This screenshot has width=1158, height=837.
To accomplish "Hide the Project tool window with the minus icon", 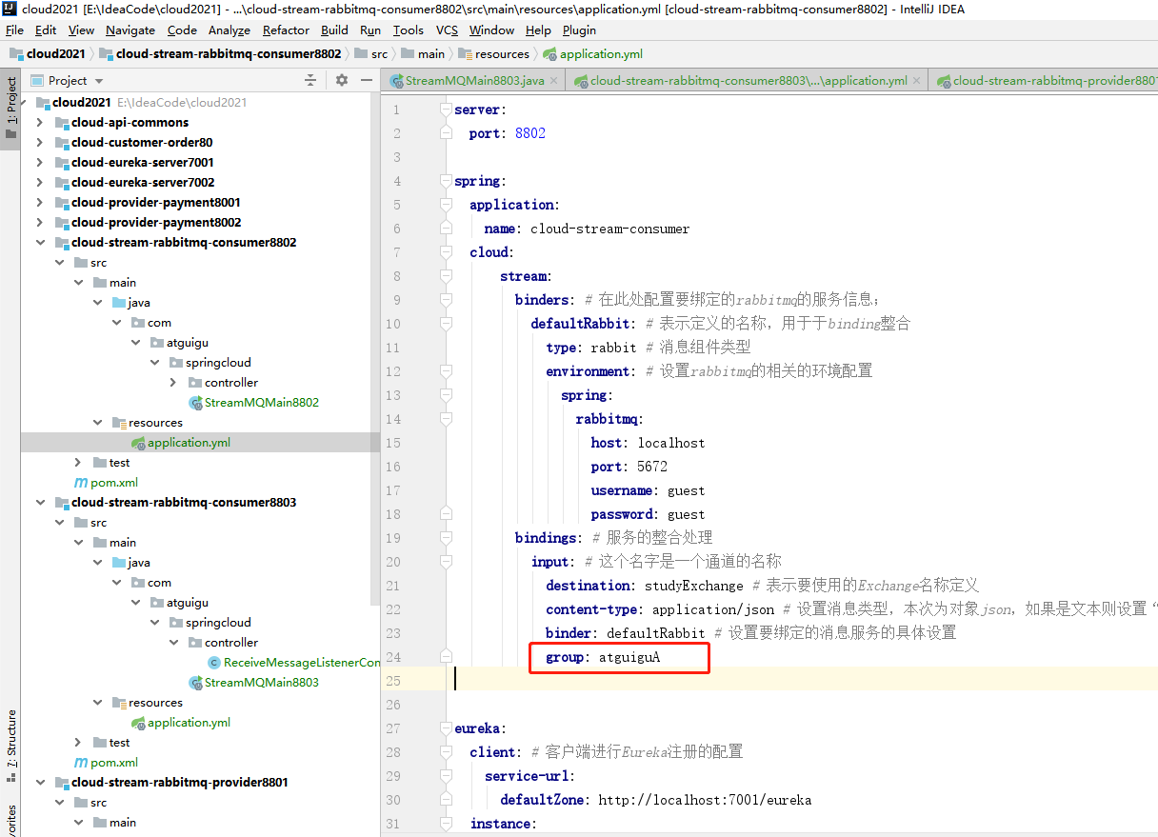I will [368, 81].
